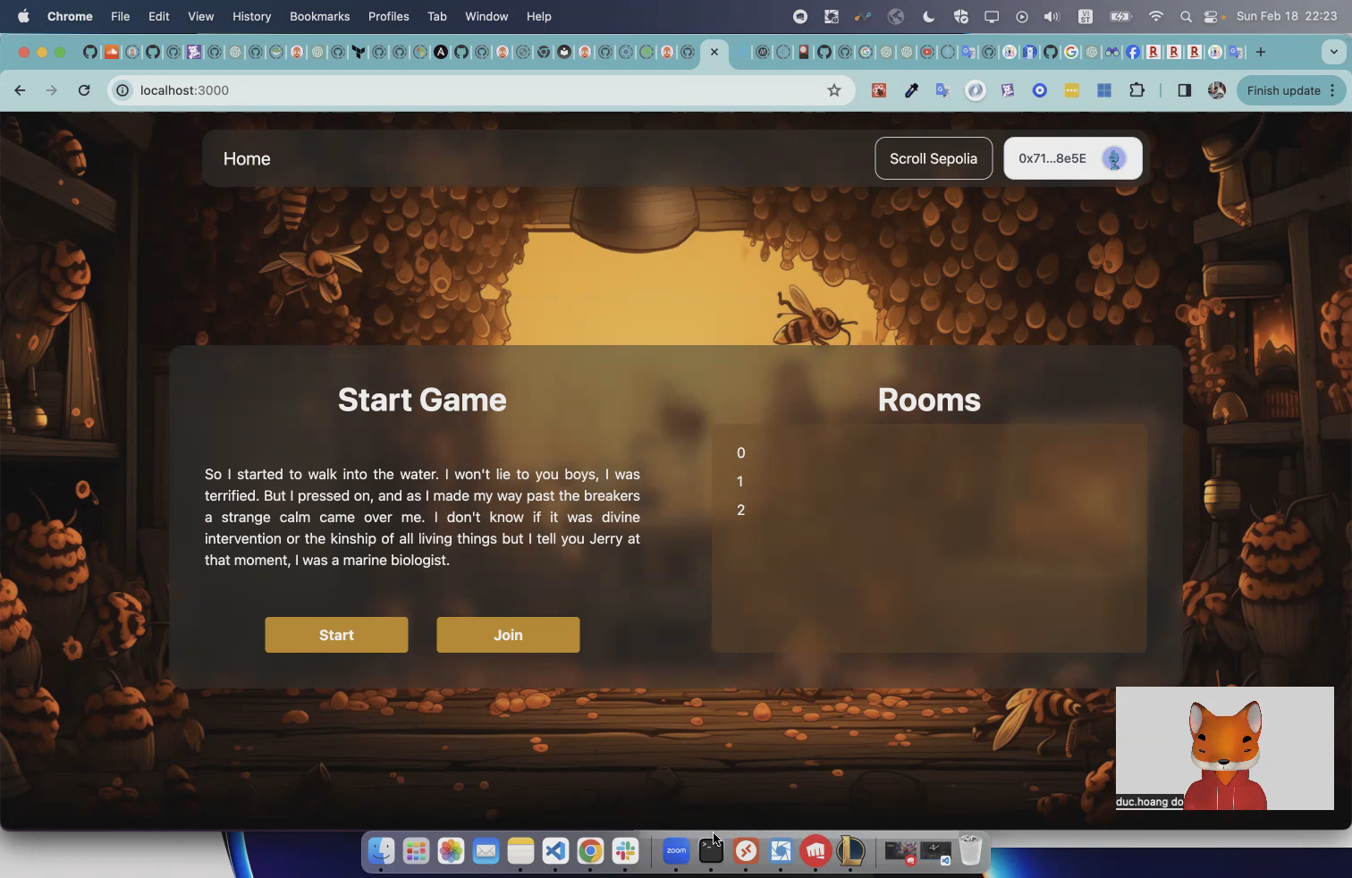Expand the tab search dropdown

tap(1333, 52)
